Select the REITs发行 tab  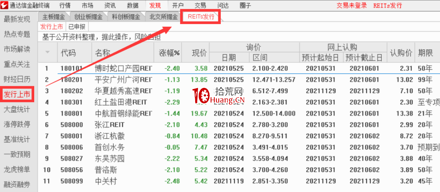pyautogui.click(x=201, y=17)
